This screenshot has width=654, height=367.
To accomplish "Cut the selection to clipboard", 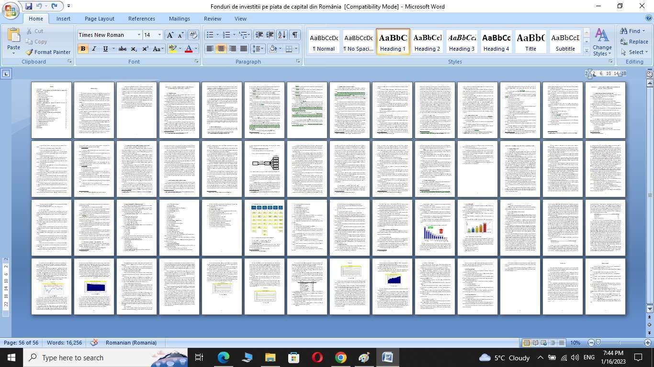I will point(35,31).
